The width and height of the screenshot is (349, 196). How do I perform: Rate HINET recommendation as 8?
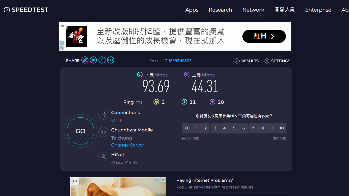pyautogui.click(x=263, y=128)
